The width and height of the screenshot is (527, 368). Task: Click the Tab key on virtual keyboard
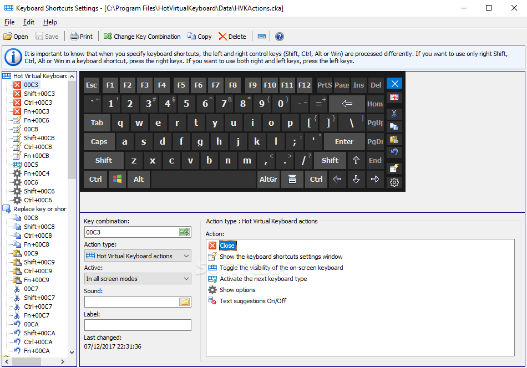coord(97,123)
